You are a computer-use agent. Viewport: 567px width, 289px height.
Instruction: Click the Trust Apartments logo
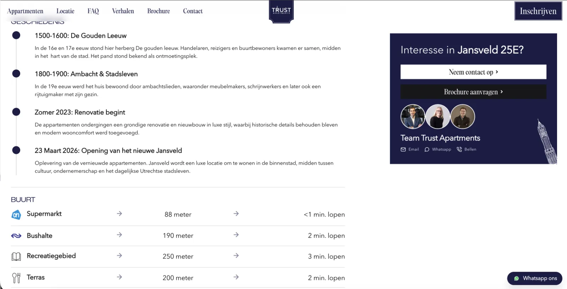(x=281, y=11)
